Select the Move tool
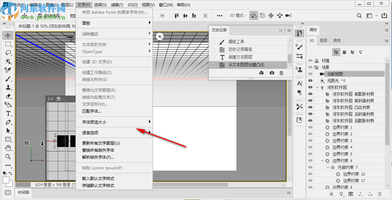Viewport: 392px width, 200px height. point(8,35)
